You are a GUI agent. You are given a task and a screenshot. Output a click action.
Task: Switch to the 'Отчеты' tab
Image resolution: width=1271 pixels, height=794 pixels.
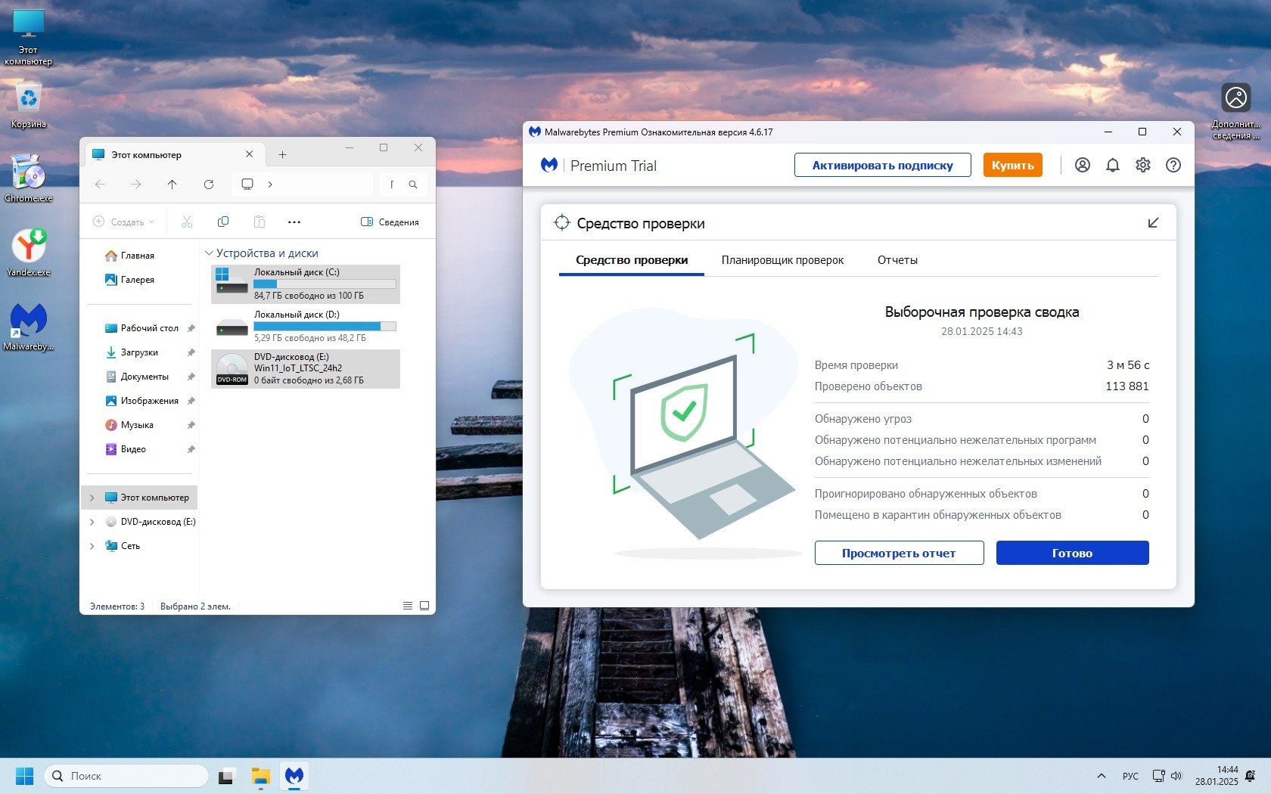click(x=897, y=260)
